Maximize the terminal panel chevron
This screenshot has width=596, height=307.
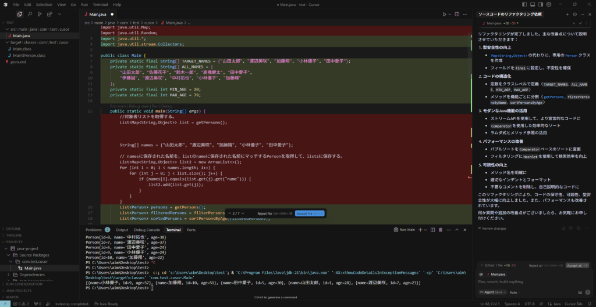457,230
